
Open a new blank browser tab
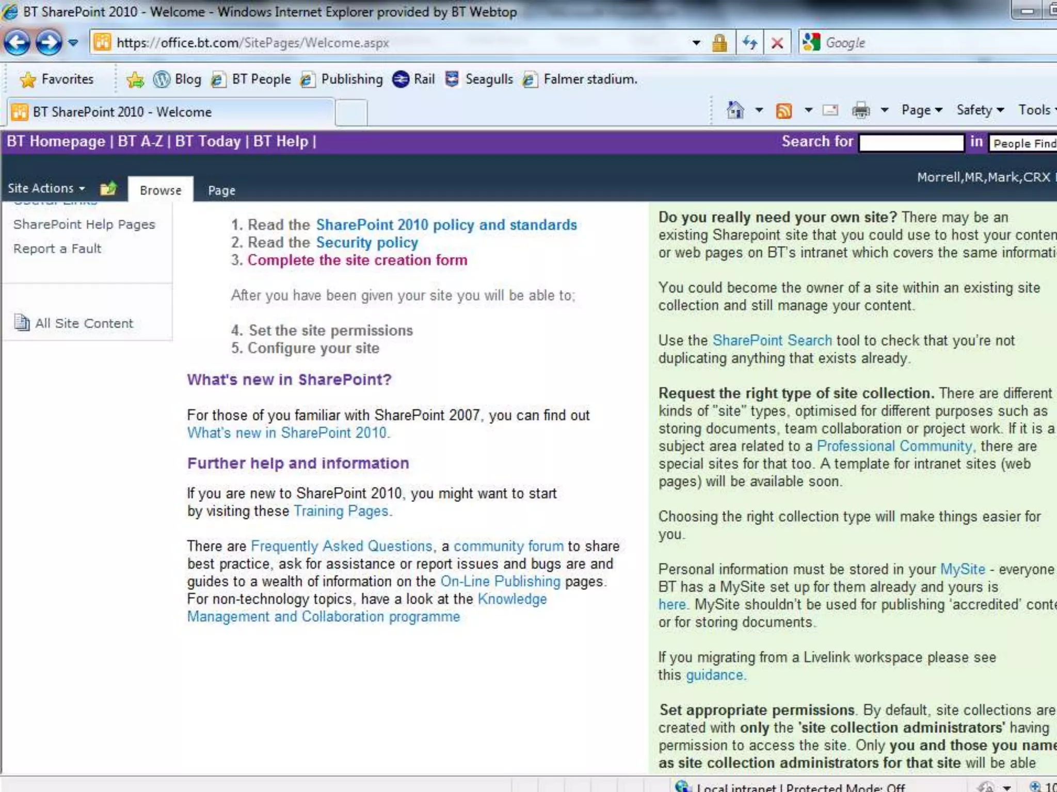pos(351,113)
